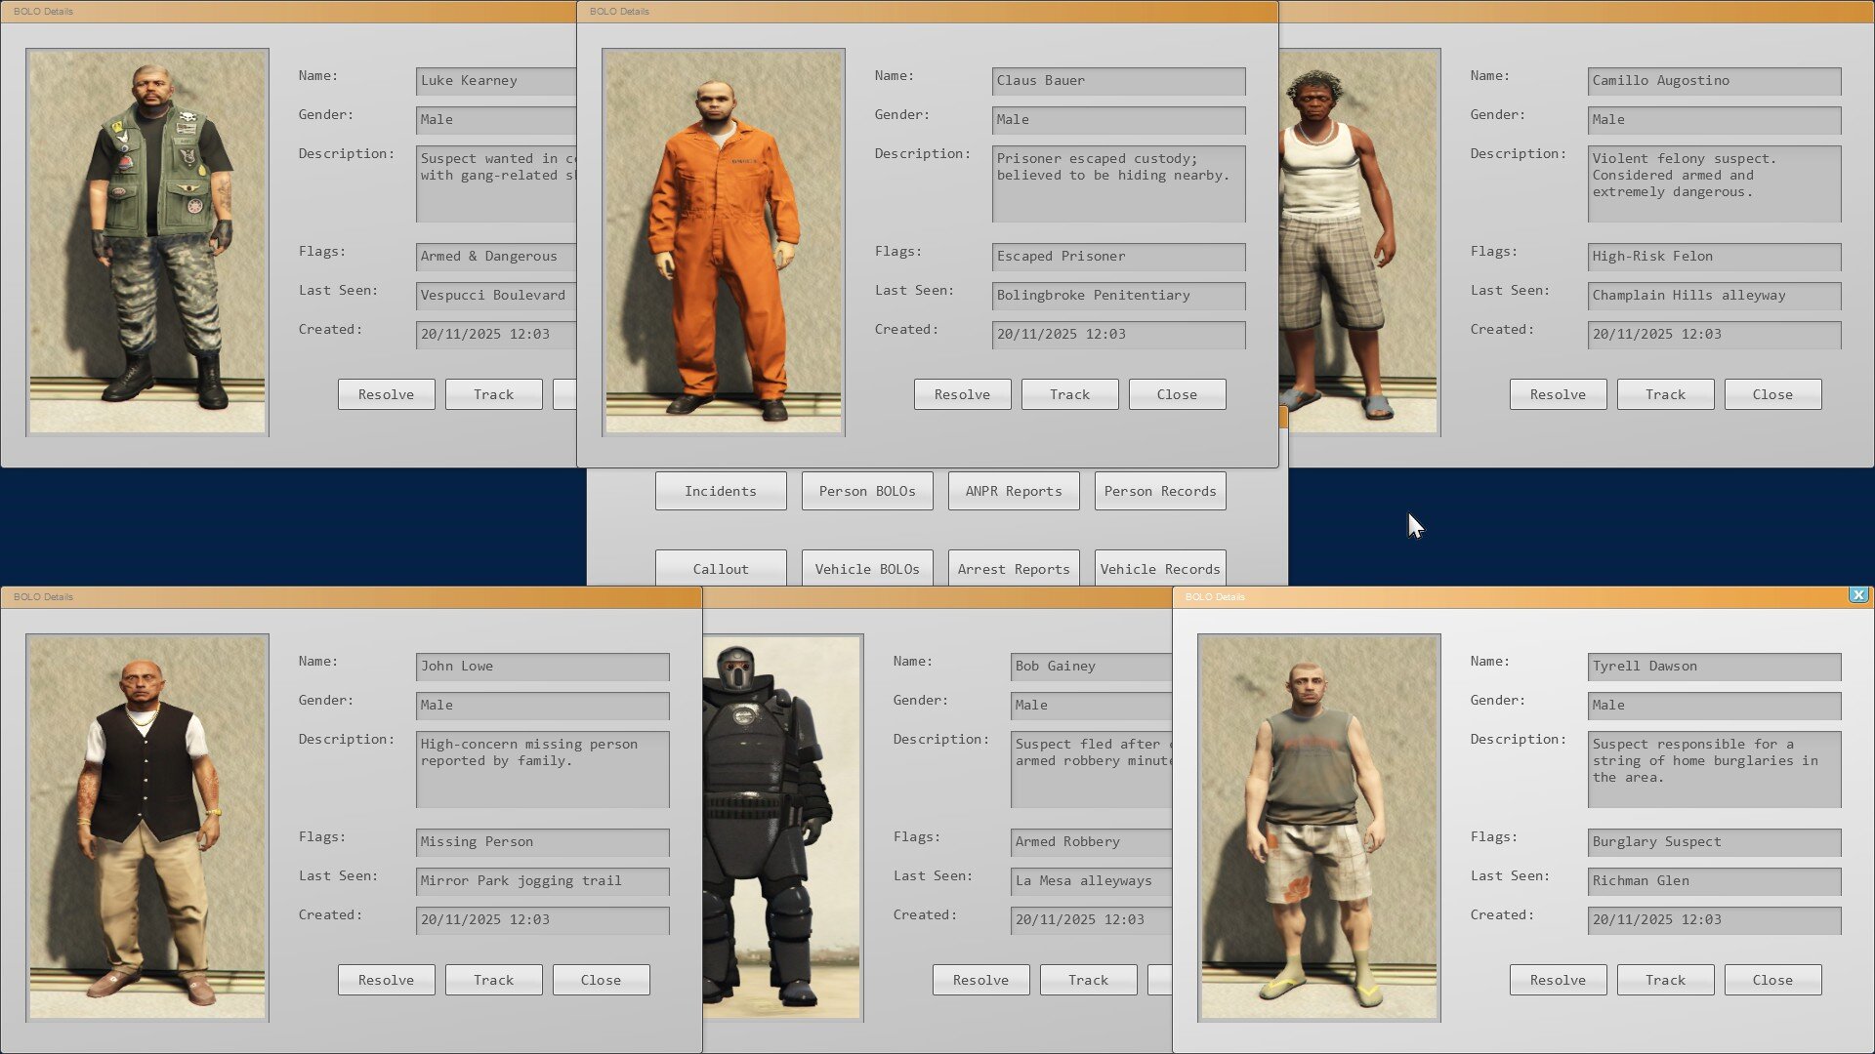Open Person Records
Screen dimensions: 1875x1054
pyautogui.click(x=1160, y=491)
